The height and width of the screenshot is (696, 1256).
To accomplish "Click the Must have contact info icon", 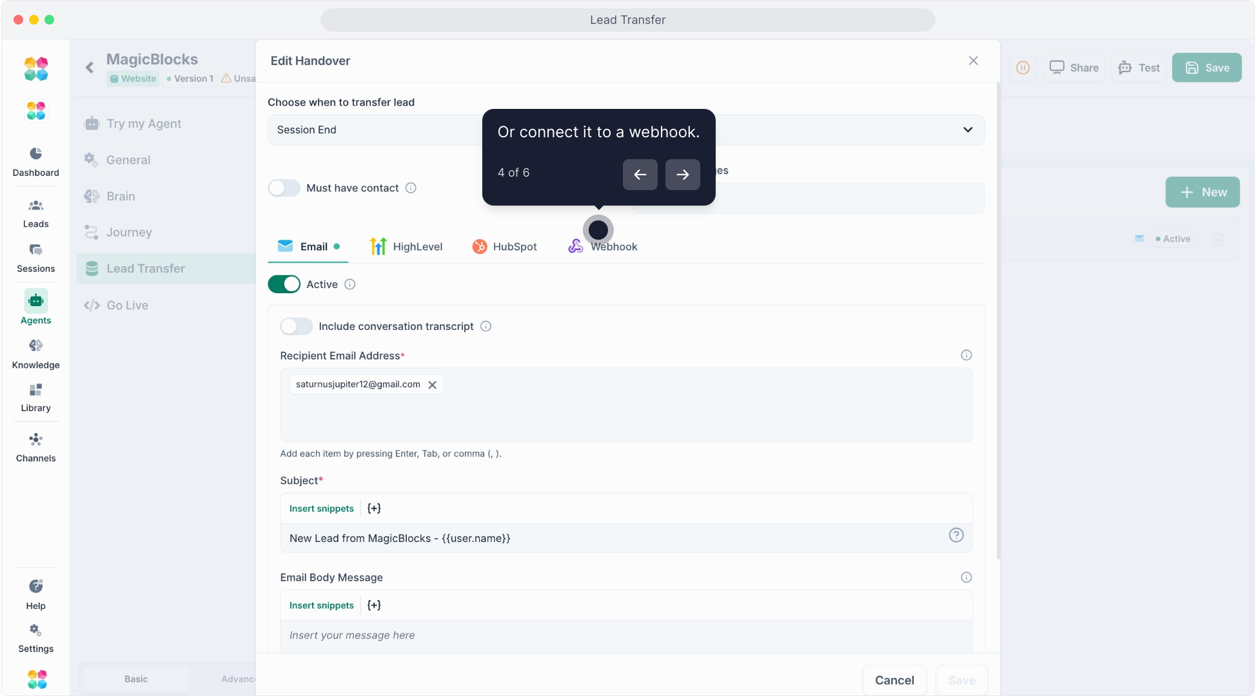I will click(411, 188).
